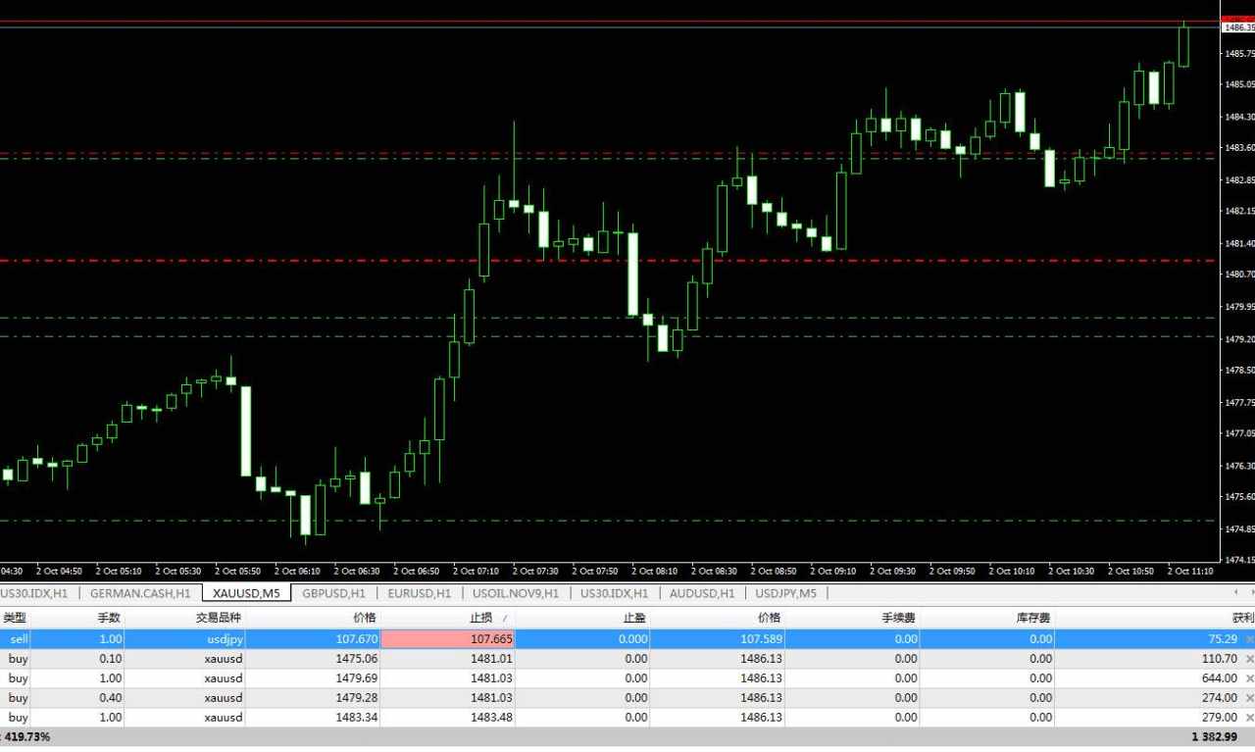Click the 2 Oct 07:10 time axis label
This screenshot has height=752, width=1255.
475,571
